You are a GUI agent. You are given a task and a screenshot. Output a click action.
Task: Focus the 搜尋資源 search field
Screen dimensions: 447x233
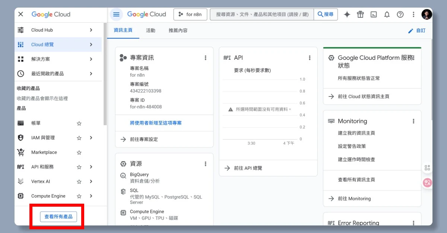[x=262, y=14]
